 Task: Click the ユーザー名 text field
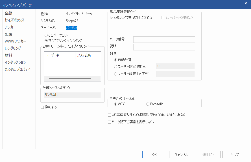pos(83,28)
